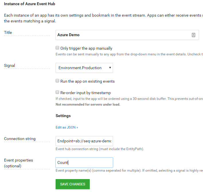Click the 'Event properties (optional)' label
203x192 pixels.
pyautogui.click(x=18, y=163)
